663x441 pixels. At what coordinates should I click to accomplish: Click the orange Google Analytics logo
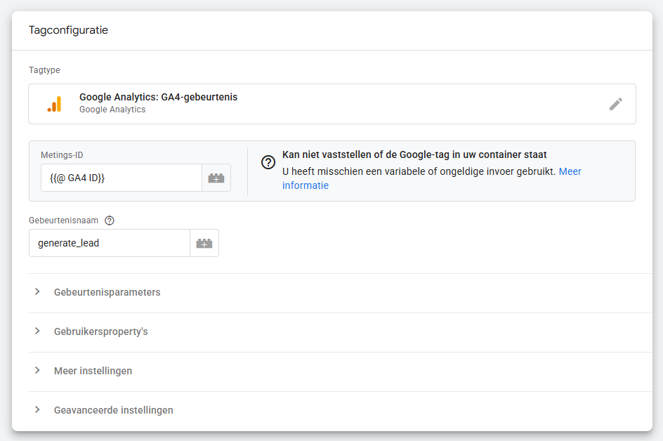(54, 104)
